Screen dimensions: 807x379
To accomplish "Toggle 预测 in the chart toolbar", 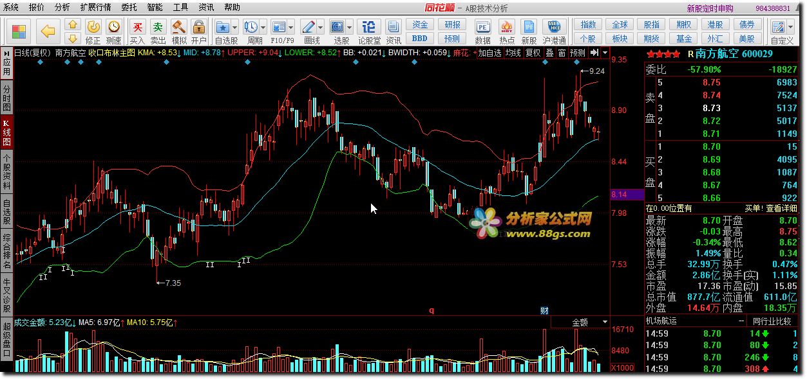I will click(x=578, y=53).
